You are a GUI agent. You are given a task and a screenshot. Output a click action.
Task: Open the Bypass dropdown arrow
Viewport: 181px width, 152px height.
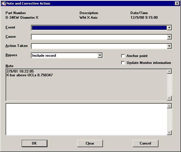coord(100,56)
